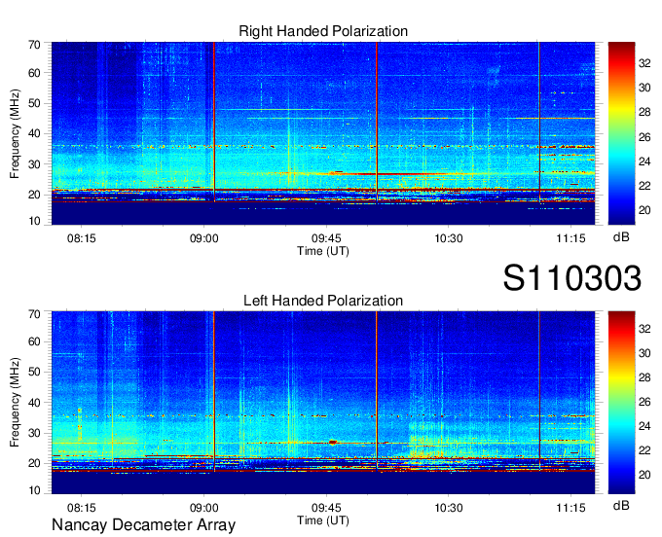Viewport: 662px width, 537px height.
Task: Click the "24" dB label on the top colorbar
Action: pyautogui.click(x=644, y=161)
